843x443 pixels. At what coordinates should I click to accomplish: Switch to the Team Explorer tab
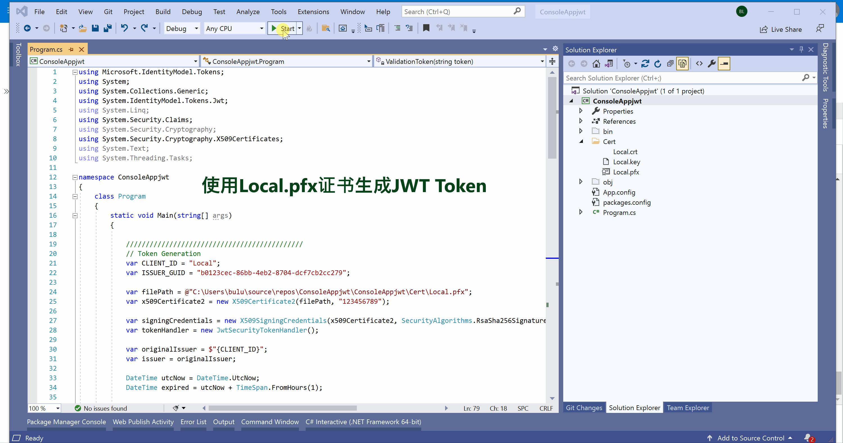pyautogui.click(x=688, y=408)
